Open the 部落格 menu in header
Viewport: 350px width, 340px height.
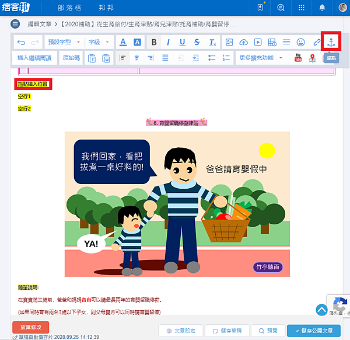[x=69, y=8]
